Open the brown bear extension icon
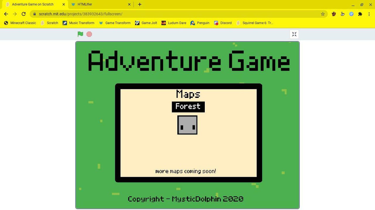The image size is (375, 210). 334,14
